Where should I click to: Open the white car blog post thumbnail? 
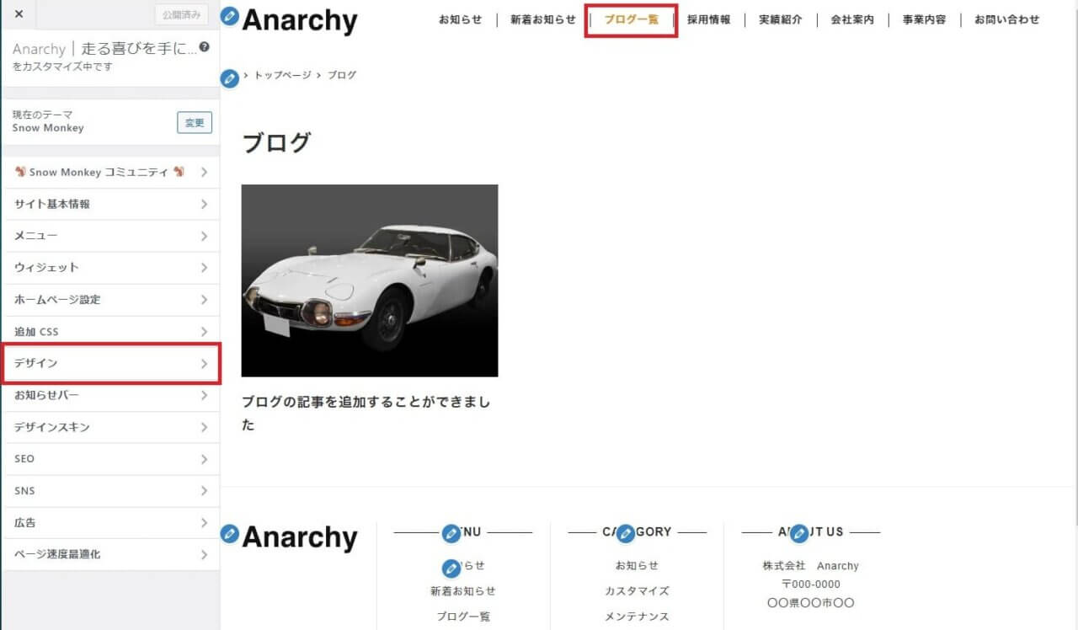(x=370, y=280)
